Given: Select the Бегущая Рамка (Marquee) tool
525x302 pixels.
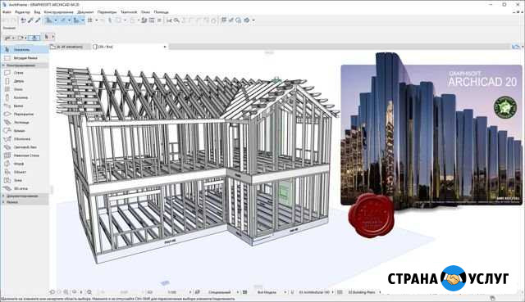Looking at the screenshot, I should [25, 58].
